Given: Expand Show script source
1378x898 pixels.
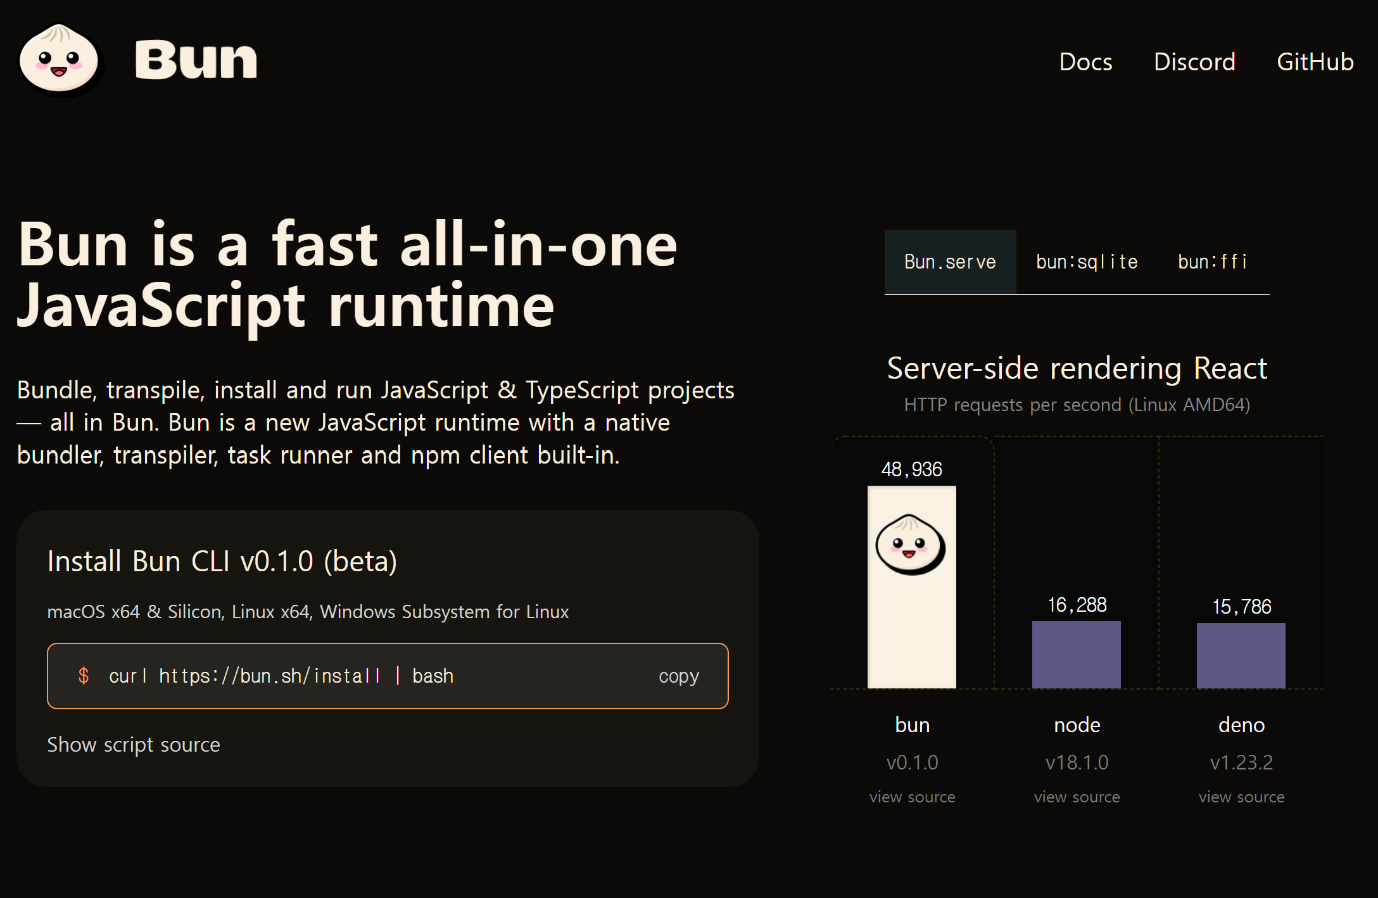Looking at the screenshot, I should coord(134,745).
